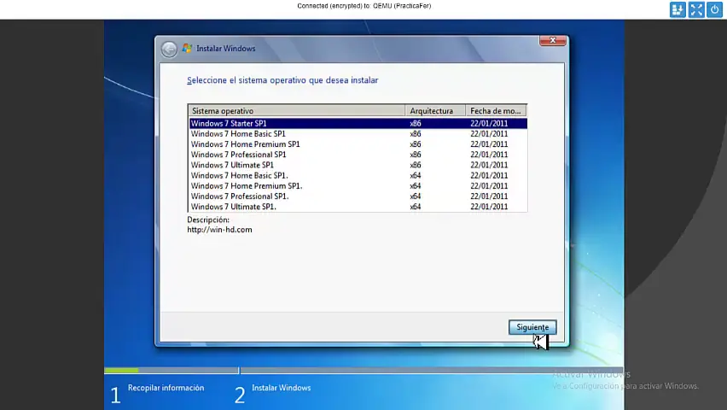Screen dimensions: 727x410
Task: Sort by Sistema operativo column header
Action: point(297,110)
